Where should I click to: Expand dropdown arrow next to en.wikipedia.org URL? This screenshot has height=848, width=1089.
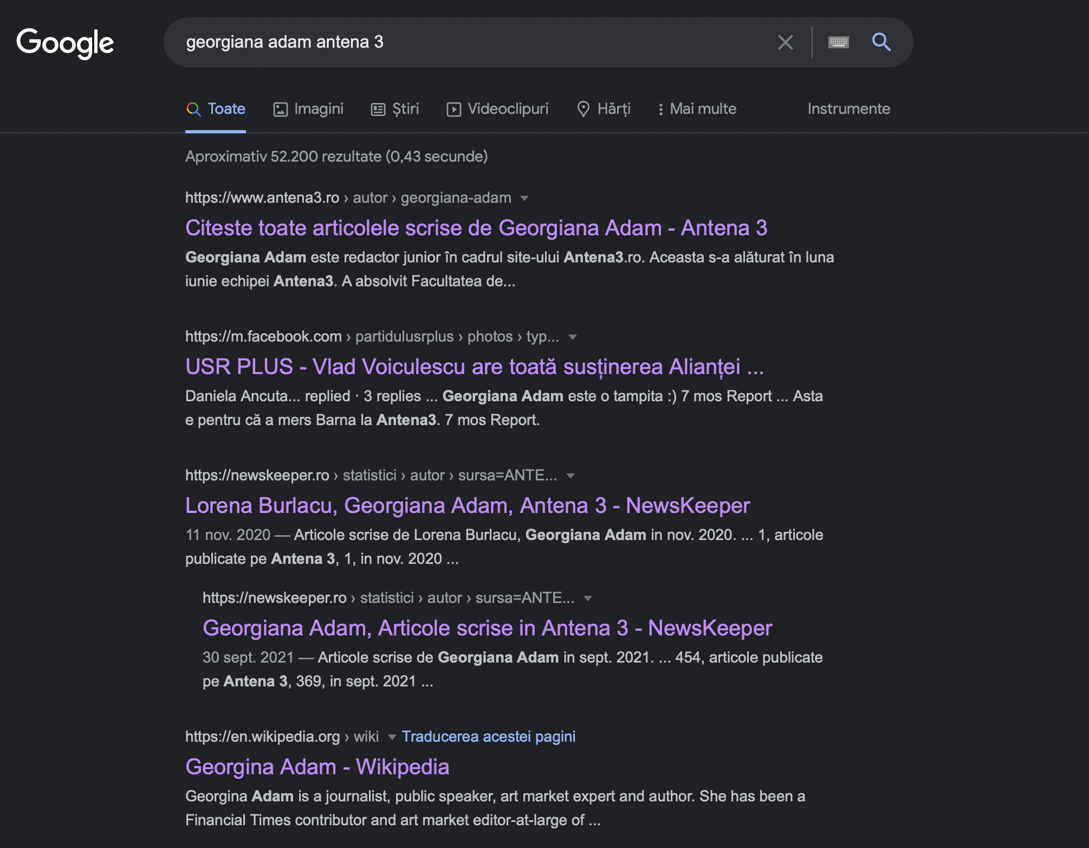tap(392, 737)
